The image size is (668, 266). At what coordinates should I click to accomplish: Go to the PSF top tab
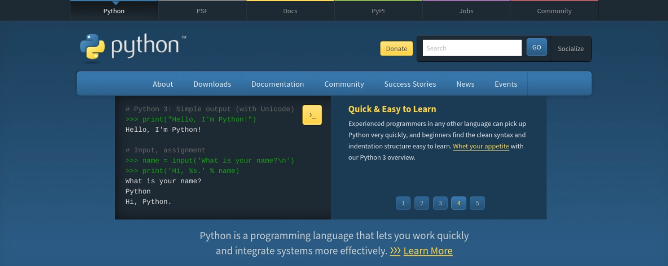click(x=202, y=11)
